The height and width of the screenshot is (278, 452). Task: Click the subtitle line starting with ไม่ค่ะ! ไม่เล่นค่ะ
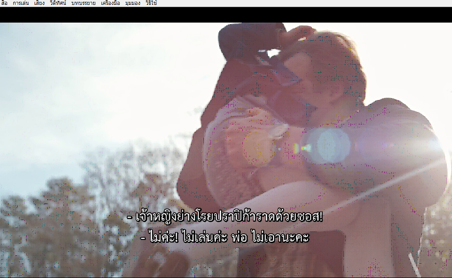click(225, 237)
